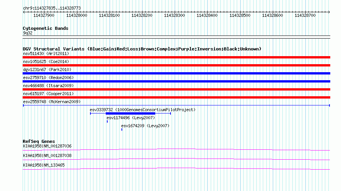The height and width of the screenshot is (191, 341).
Task: Click the small blue tick under esv1174496
Action: point(107,121)
